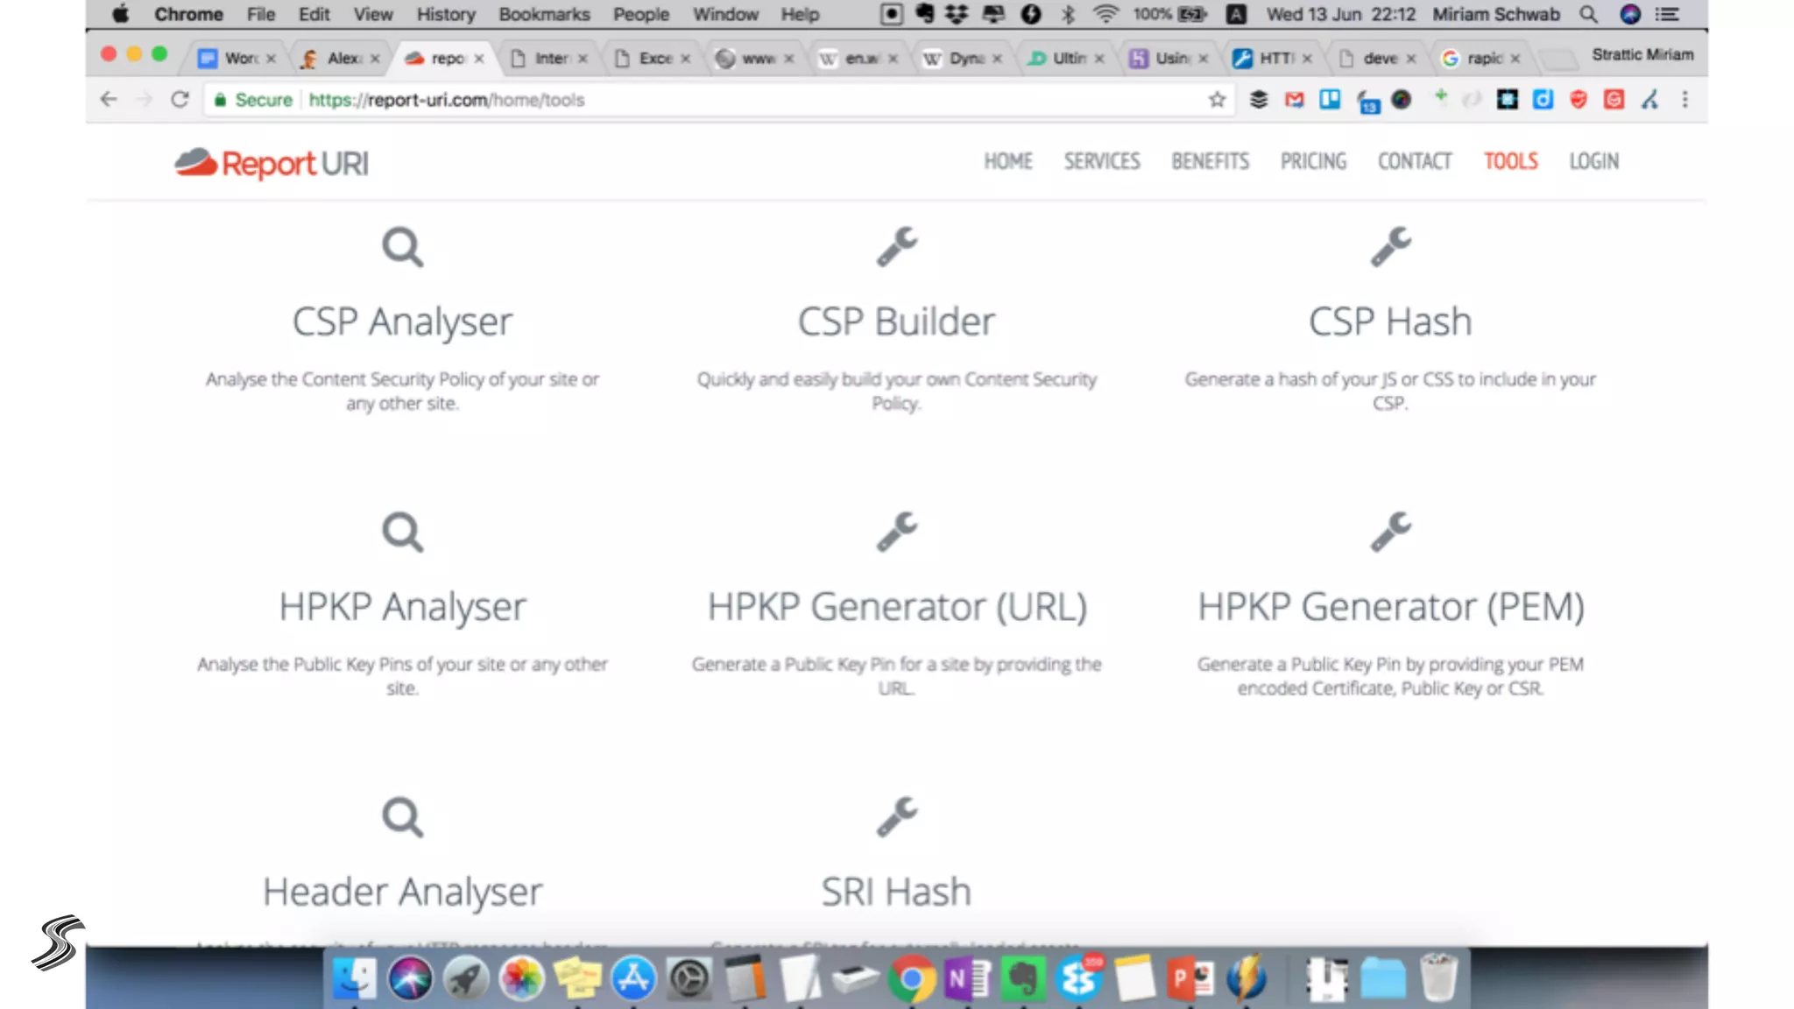
Task: Open macOS Spotlight search icon
Action: (x=1588, y=14)
